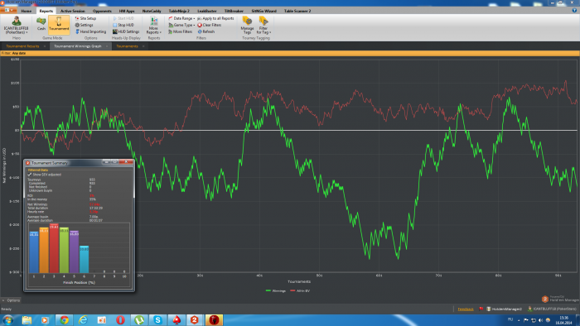This screenshot has width=580, height=326.
Task: Click Clear Filters
Action: coord(209,25)
